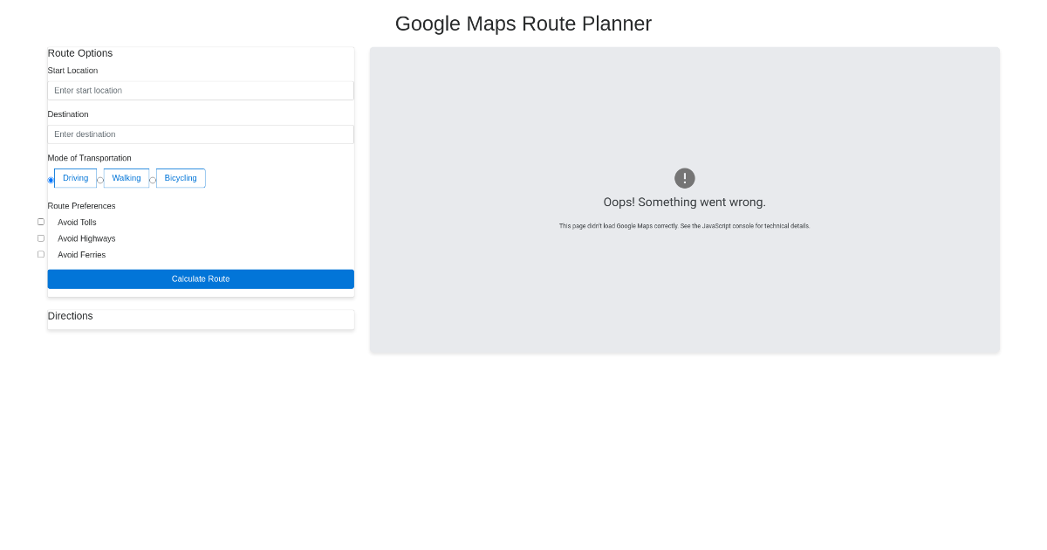The width and height of the screenshot is (1047, 550).
Task: Choose the Driving mode button
Action: [76, 178]
